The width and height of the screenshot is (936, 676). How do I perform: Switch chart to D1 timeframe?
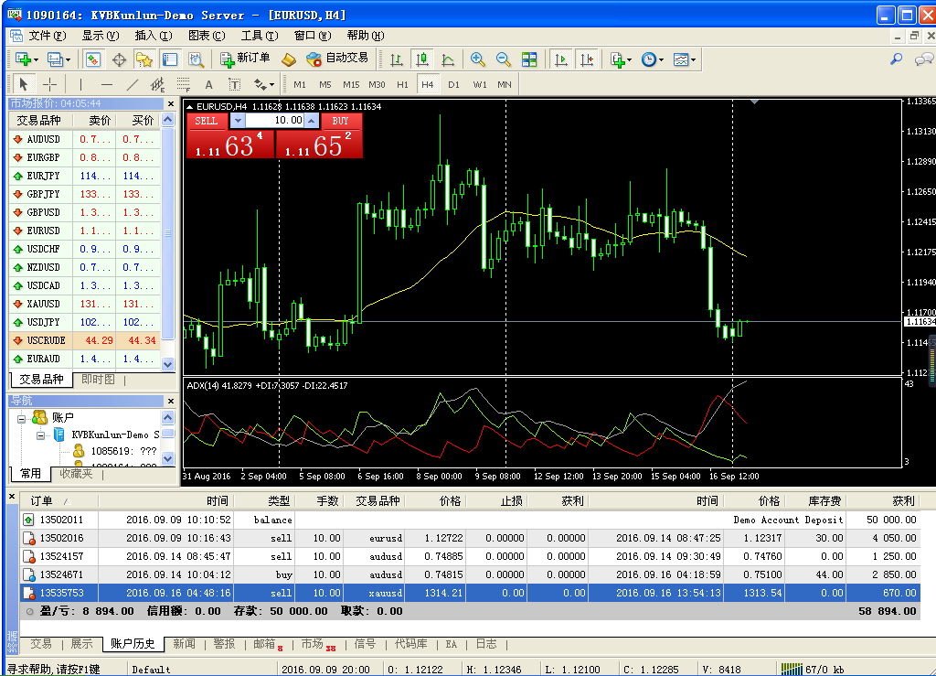[x=453, y=85]
